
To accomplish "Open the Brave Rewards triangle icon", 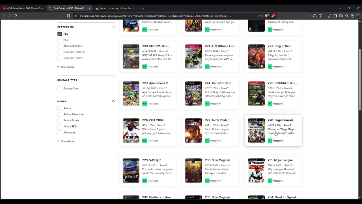I will coord(273,16).
